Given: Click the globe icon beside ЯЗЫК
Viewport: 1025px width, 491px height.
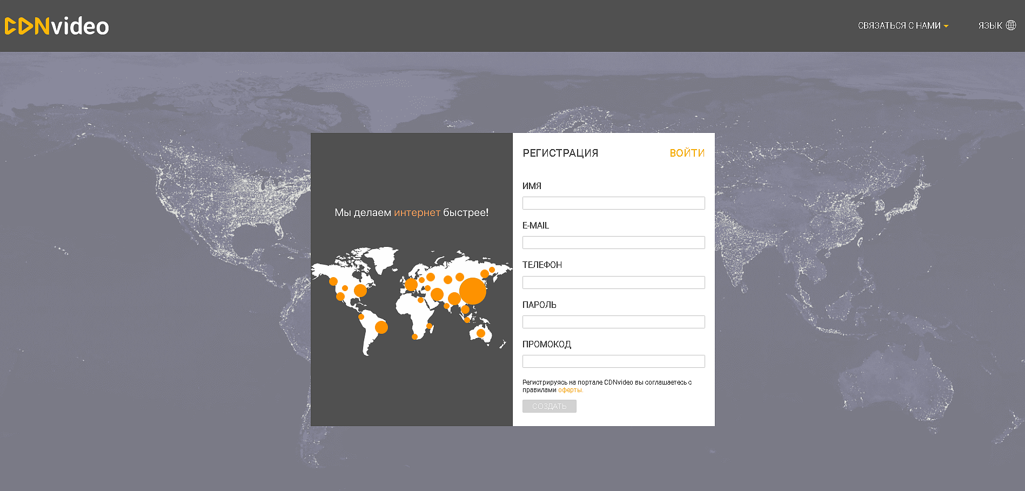Looking at the screenshot, I should click(x=1011, y=25).
